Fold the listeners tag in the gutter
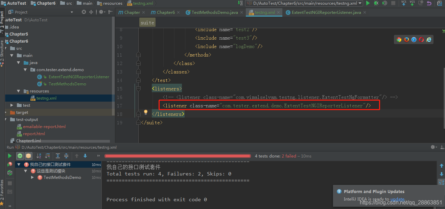This screenshot has width=445, height=209. coord(138,89)
